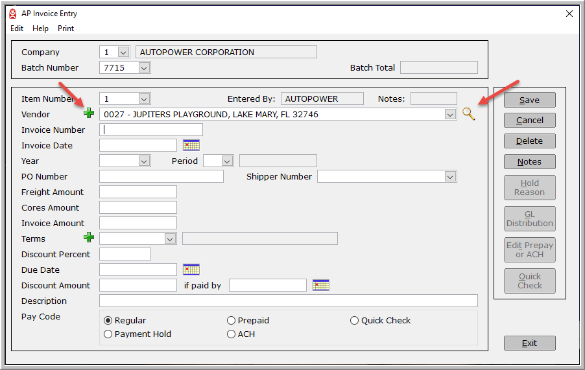The image size is (585, 370).
Task: Click the Description text field
Action: tap(288, 301)
